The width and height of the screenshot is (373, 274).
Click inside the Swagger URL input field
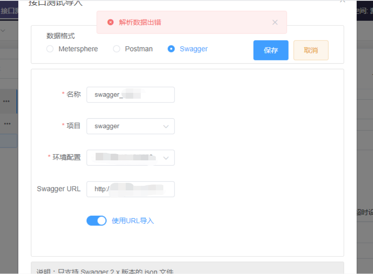(130, 189)
